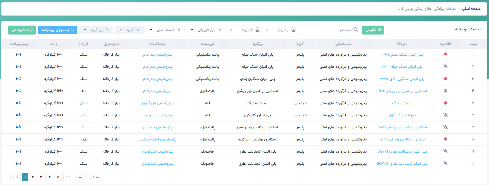Open the دسته اصلی dropdown
The height and width of the screenshot is (185, 489).
165,30
